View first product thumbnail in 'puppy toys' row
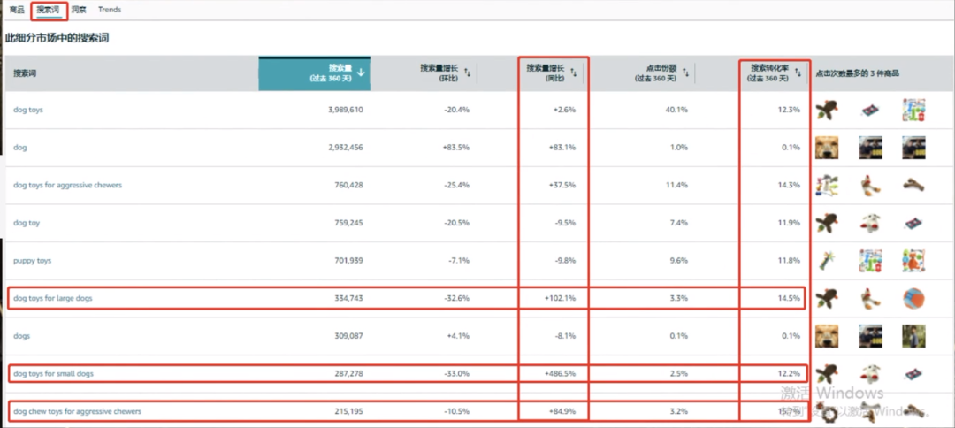 [827, 261]
